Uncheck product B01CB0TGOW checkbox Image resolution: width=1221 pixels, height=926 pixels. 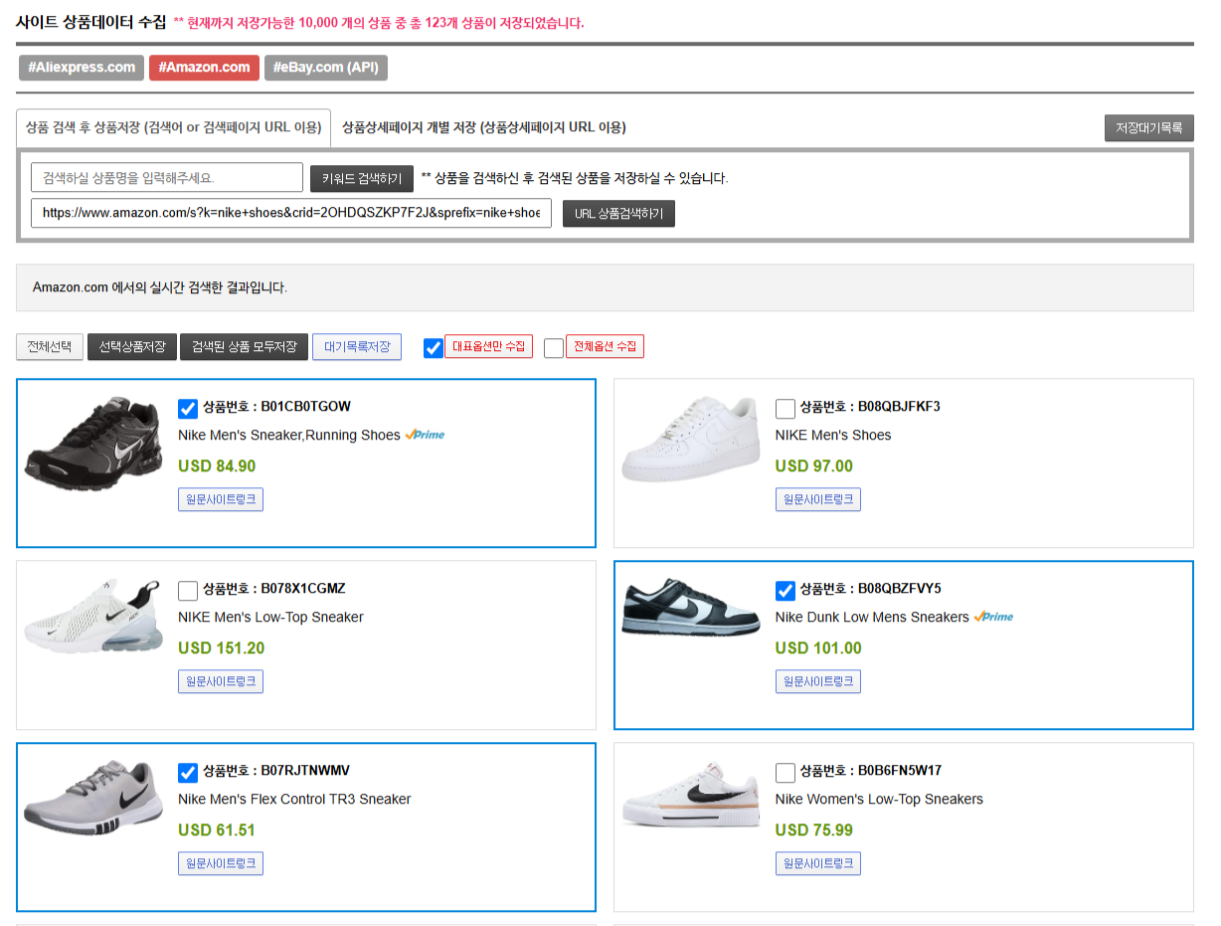click(188, 409)
